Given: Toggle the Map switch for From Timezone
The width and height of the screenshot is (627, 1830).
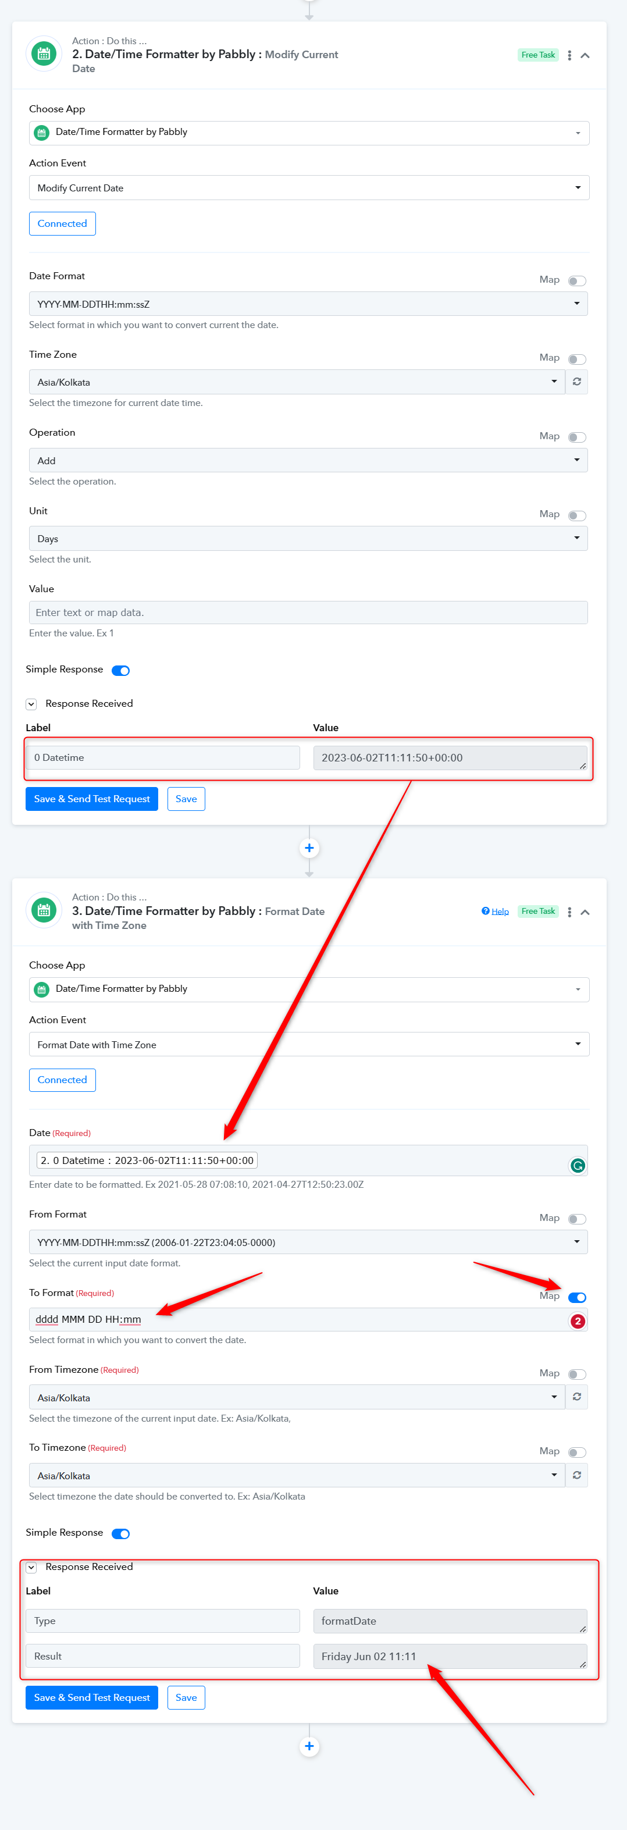Looking at the screenshot, I should pyautogui.click(x=578, y=1375).
